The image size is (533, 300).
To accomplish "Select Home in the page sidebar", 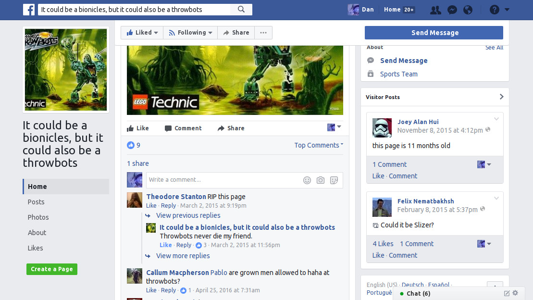I will (x=66, y=187).
